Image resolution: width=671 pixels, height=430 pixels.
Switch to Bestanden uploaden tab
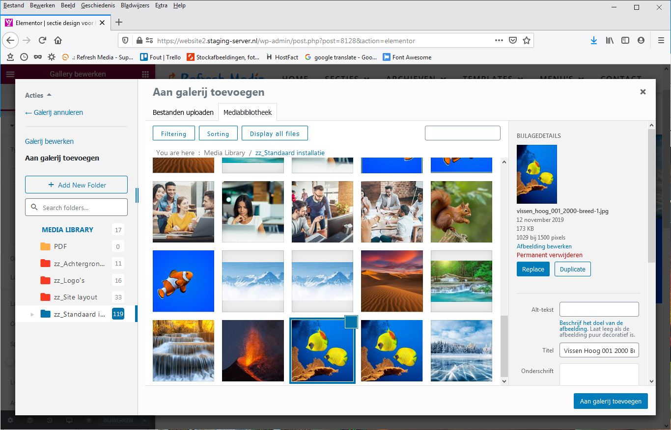183,112
